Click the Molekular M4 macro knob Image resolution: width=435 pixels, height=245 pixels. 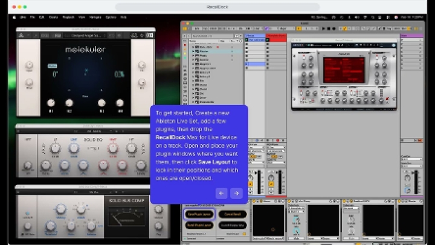[120, 103]
